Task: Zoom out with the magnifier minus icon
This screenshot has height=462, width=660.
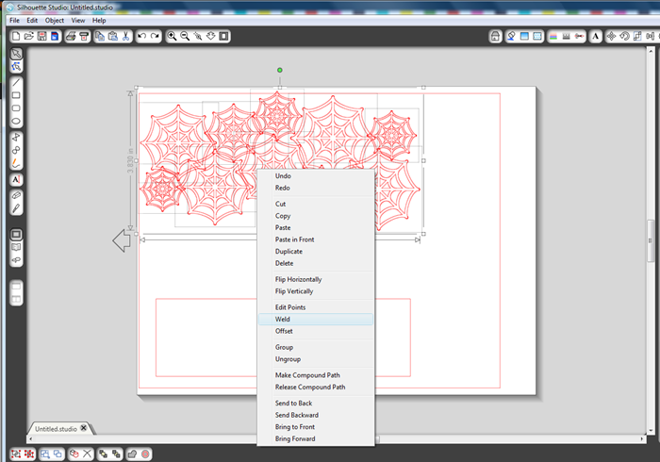Action: (185, 36)
